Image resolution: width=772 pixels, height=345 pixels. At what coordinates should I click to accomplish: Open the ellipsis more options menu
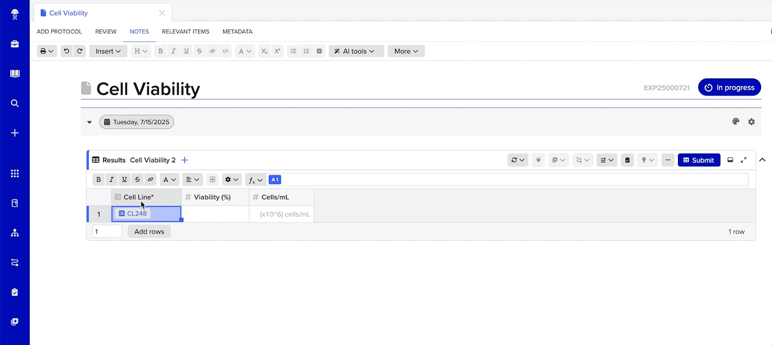[668, 160]
